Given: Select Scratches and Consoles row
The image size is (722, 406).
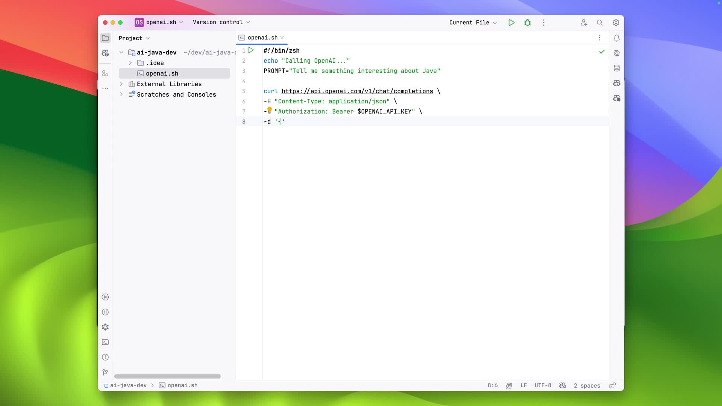Looking at the screenshot, I should [174, 94].
